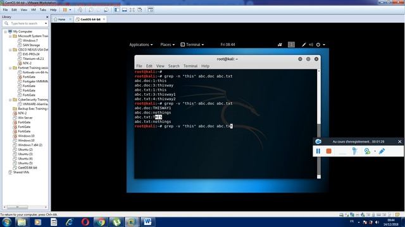Click the Kali workspace indicator icon
Viewport: 405px width, 227px height.
pos(291,45)
